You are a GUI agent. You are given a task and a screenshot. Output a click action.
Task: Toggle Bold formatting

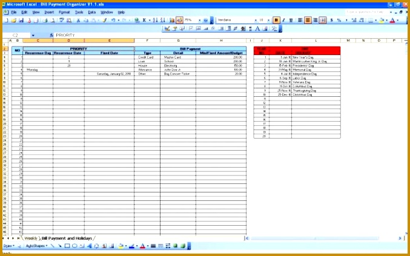pos(276,20)
